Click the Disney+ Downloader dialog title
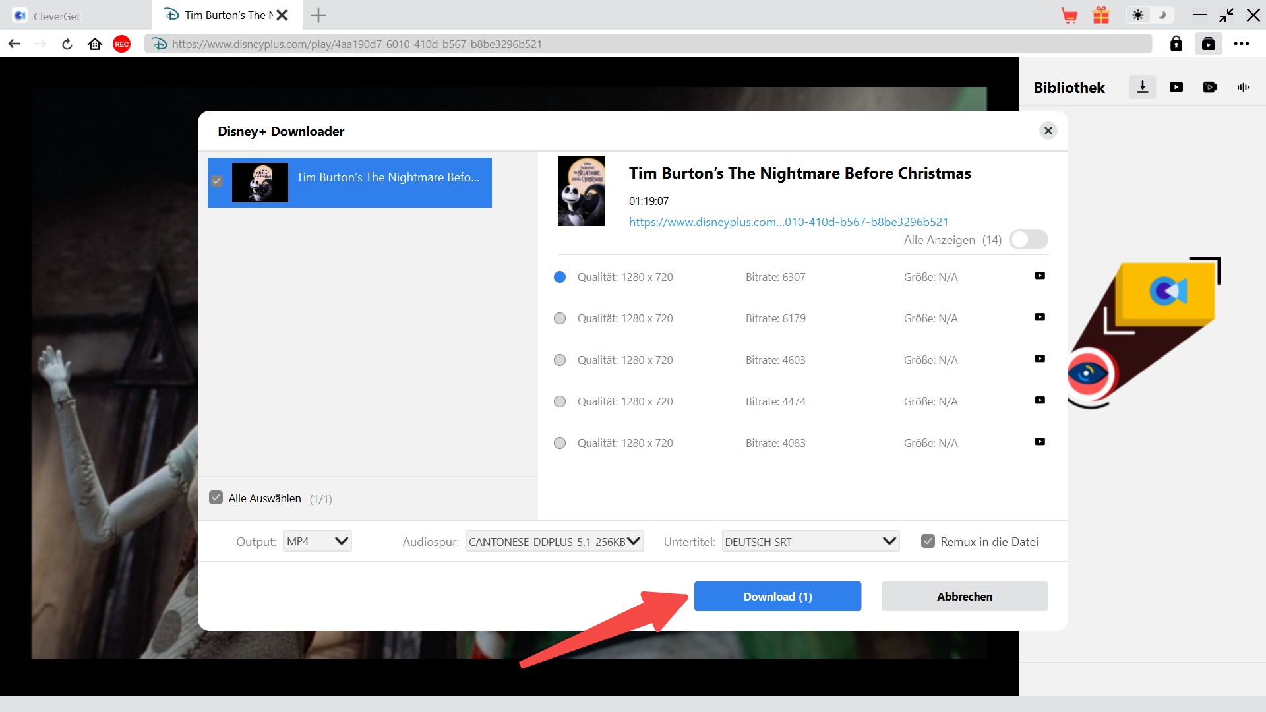The height and width of the screenshot is (712, 1266). pos(281,131)
